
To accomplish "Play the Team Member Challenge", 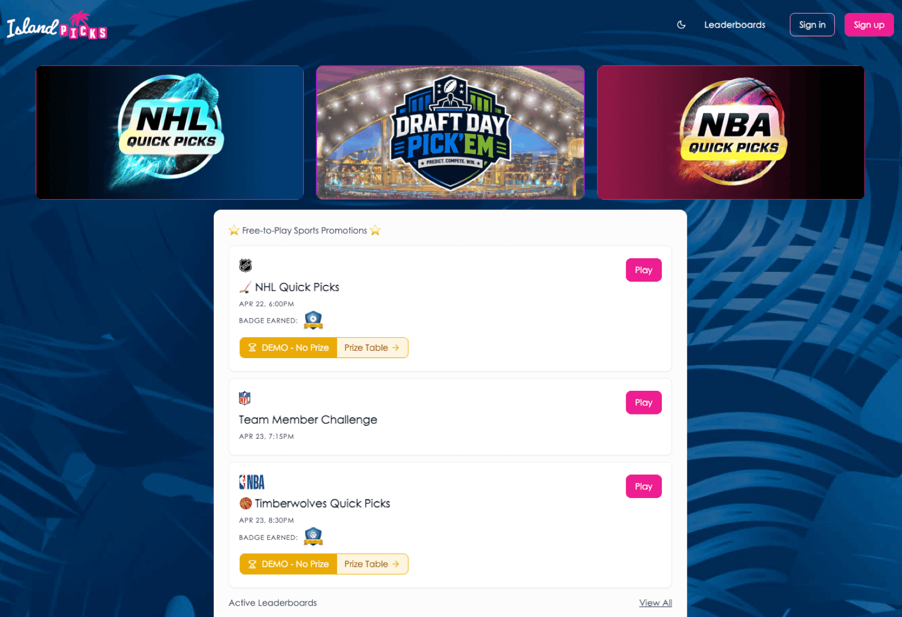I will [x=643, y=403].
